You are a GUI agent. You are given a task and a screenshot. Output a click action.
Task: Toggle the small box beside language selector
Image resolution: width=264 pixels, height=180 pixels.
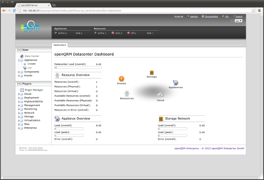coord(232,21)
